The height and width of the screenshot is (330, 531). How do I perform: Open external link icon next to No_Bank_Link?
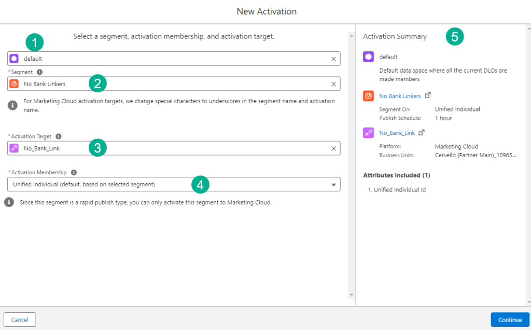pyautogui.click(x=422, y=132)
